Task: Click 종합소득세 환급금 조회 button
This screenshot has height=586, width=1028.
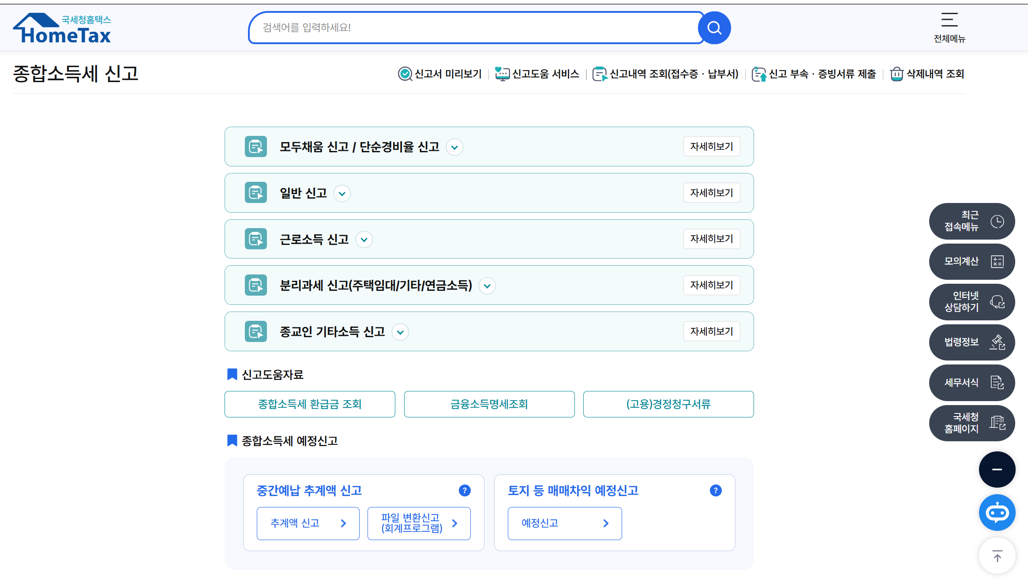Action: (310, 404)
